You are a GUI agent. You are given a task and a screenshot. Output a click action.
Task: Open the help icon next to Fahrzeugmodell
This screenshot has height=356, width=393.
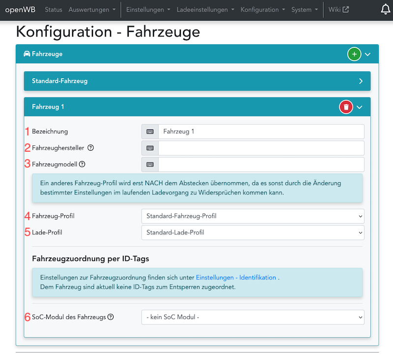(82, 163)
